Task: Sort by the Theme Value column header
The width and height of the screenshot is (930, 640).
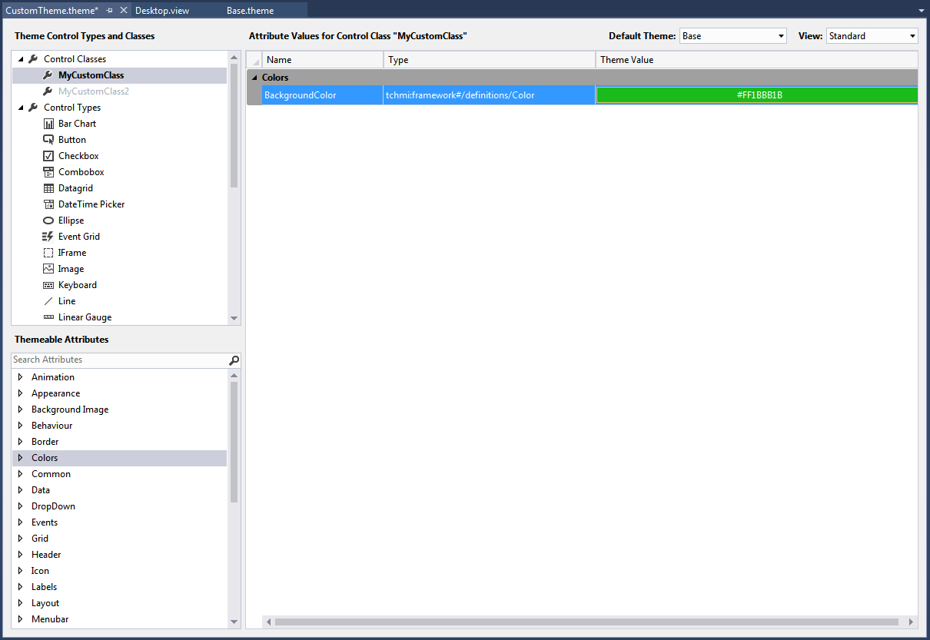Action: click(757, 60)
